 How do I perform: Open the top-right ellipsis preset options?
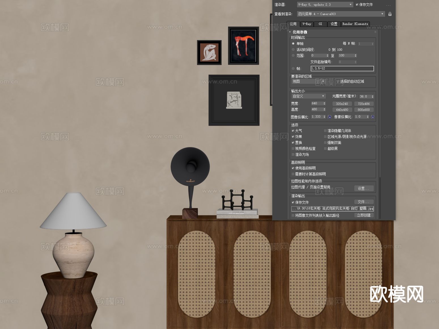388,5
